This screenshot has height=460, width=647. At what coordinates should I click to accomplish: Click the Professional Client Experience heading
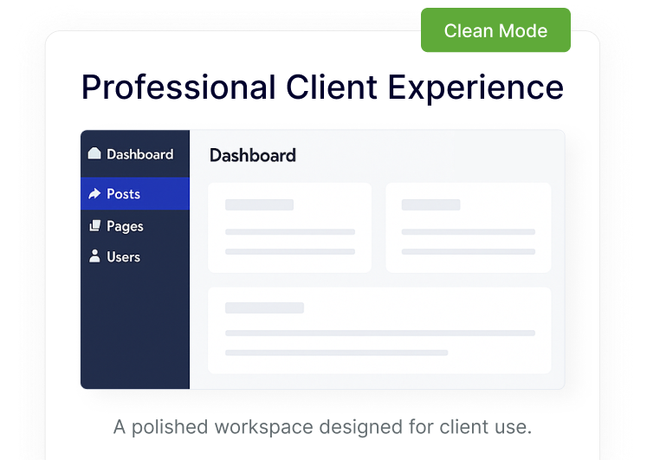point(322,87)
